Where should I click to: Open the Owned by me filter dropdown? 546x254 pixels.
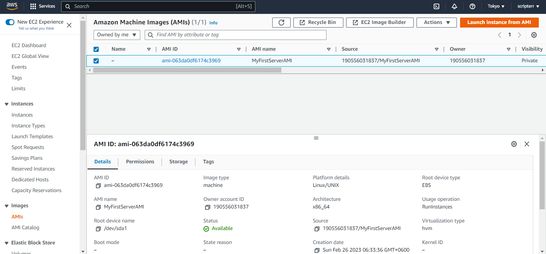tap(117, 35)
